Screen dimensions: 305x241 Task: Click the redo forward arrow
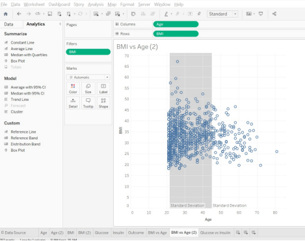tap(29, 14)
